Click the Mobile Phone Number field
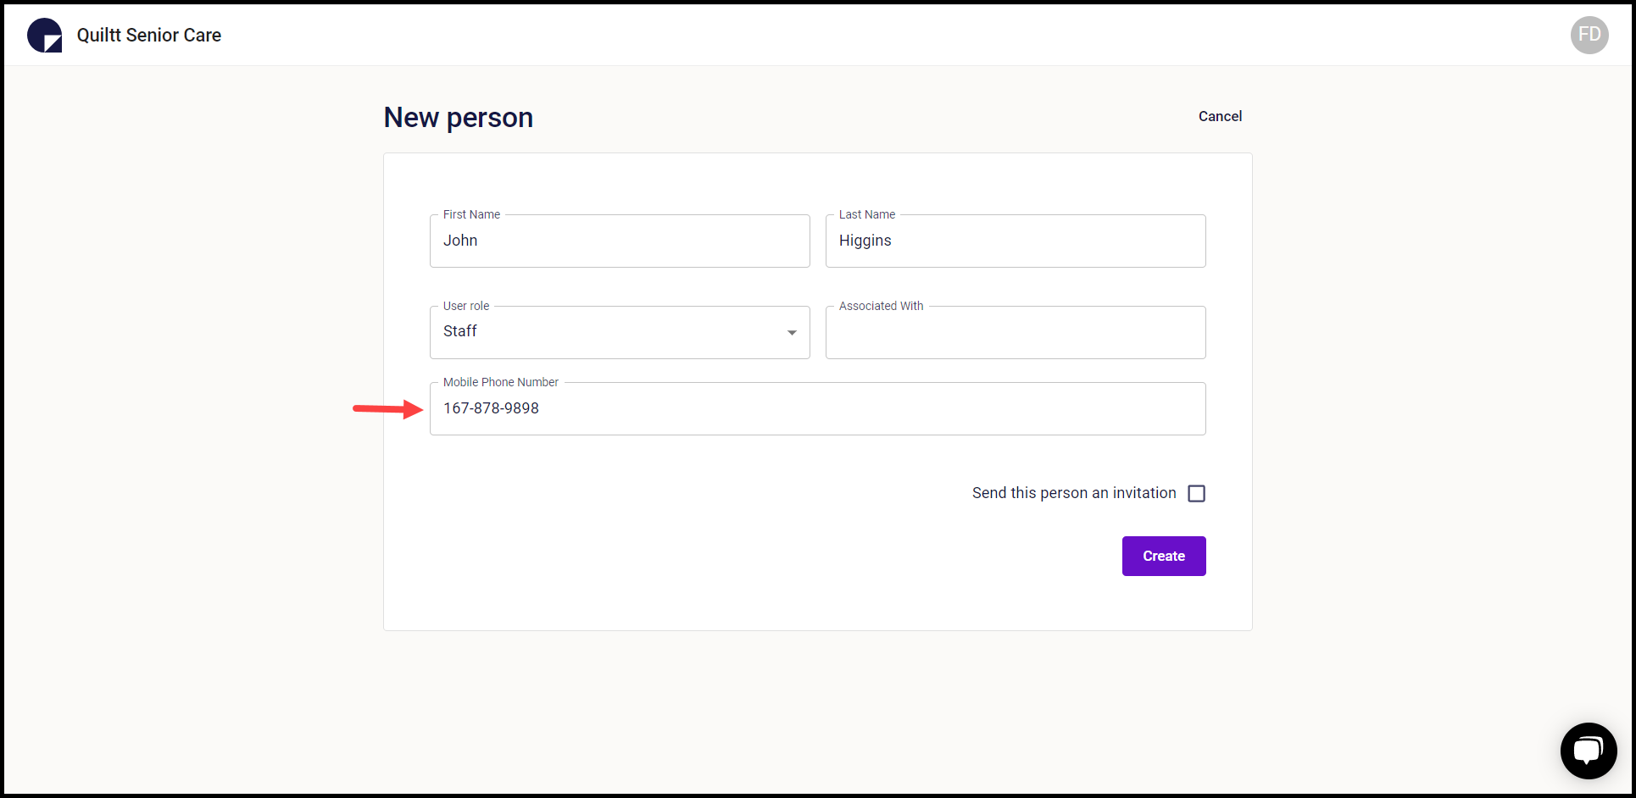 click(x=816, y=408)
